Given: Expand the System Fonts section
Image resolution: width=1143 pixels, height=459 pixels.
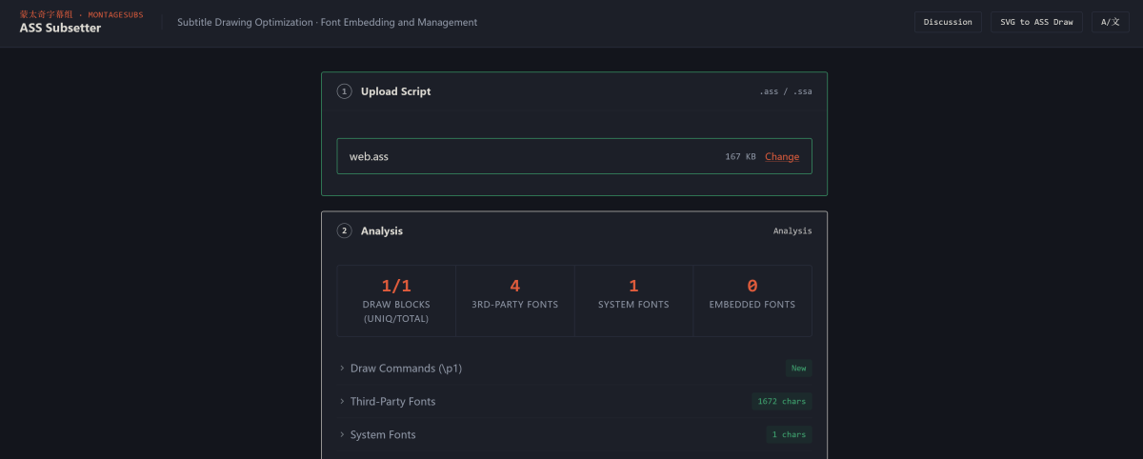Looking at the screenshot, I should 383,435.
